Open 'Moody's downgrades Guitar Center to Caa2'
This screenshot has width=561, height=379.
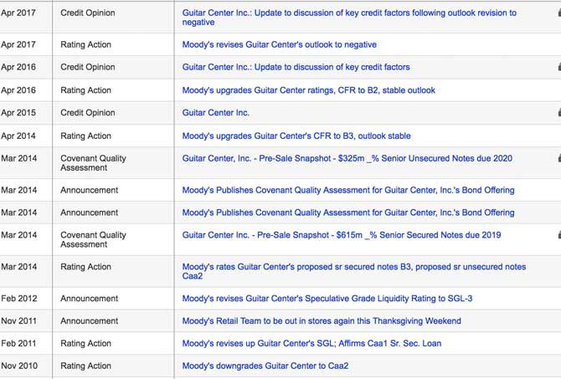pyautogui.click(x=265, y=366)
